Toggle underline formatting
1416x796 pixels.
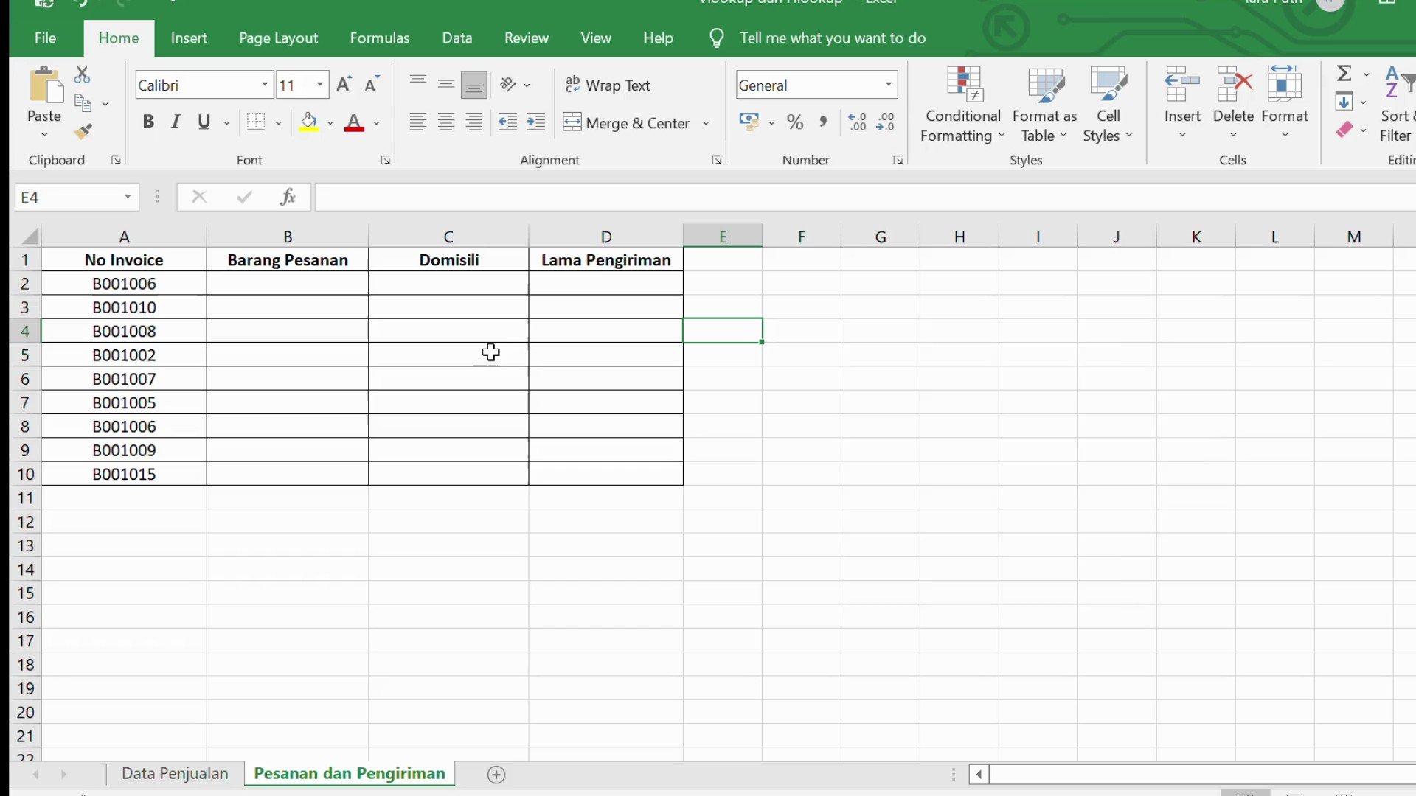204,122
